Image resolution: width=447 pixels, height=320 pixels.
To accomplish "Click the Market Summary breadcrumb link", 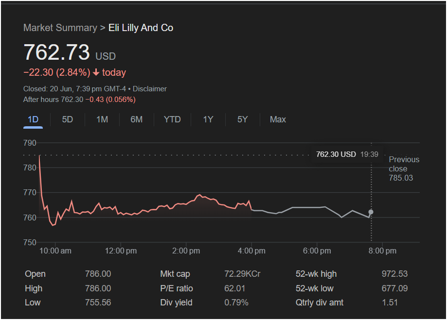I will [60, 28].
